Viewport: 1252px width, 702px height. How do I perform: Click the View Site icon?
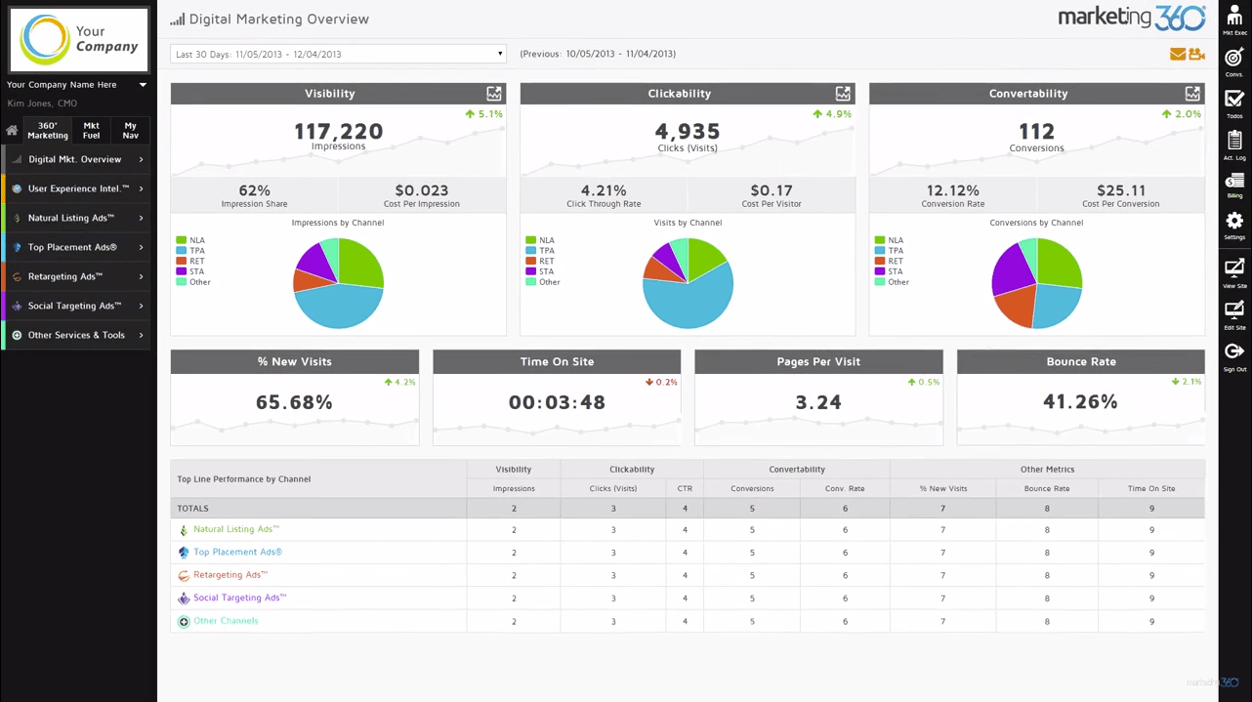pyautogui.click(x=1234, y=268)
